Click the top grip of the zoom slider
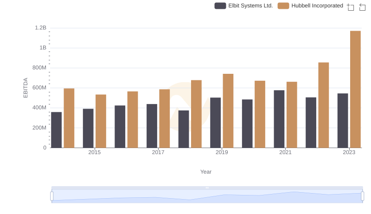Screen dimensions: 371x214 click(x=207, y=188)
